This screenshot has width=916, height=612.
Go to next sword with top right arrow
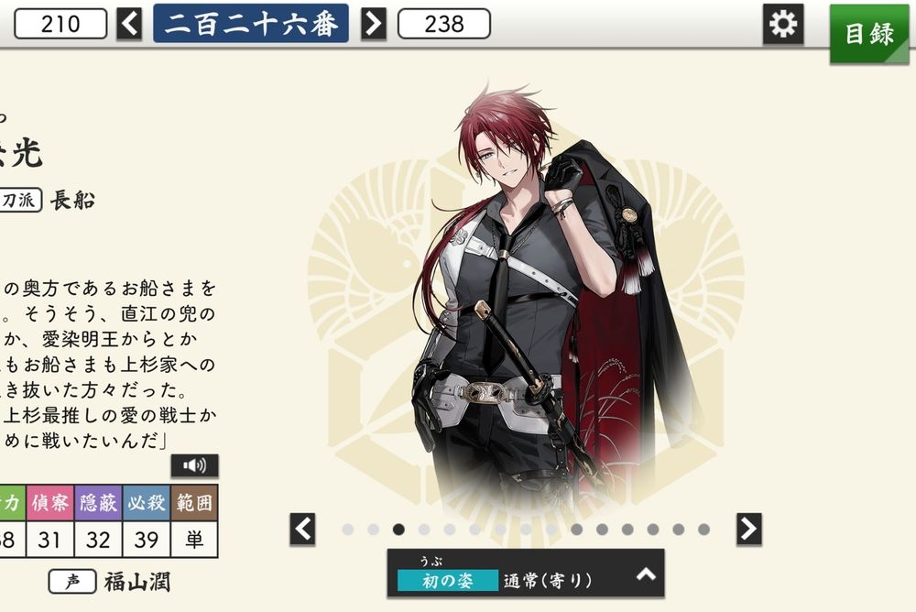click(x=374, y=24)
